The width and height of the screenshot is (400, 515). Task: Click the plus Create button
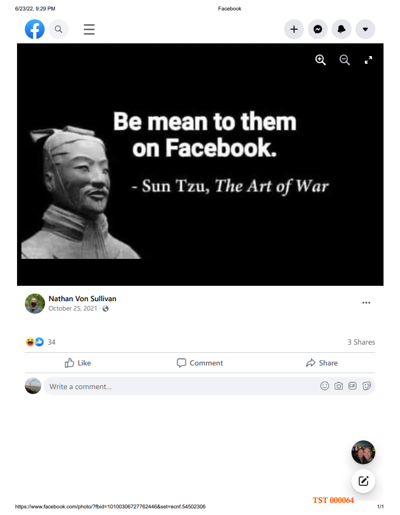point(294,29)
